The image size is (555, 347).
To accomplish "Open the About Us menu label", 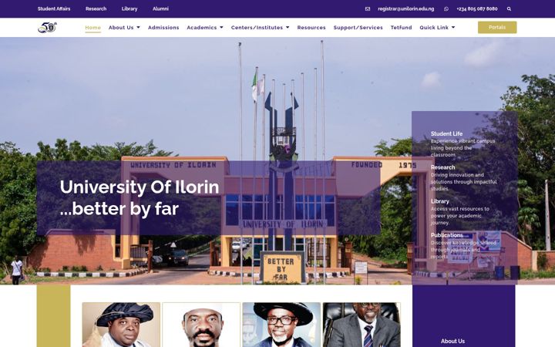I will point(121,27).
